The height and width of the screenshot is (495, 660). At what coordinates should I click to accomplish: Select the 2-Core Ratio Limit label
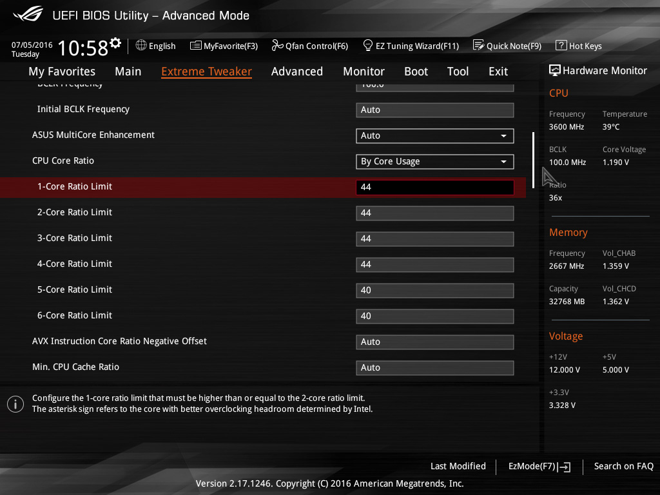75,212
